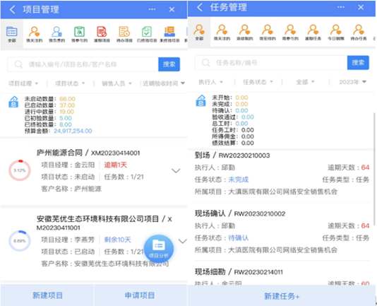Image resolution: width=377 pixels, height=306 pixels.
Task: Click the project statistics home icon
Action: 13,102
